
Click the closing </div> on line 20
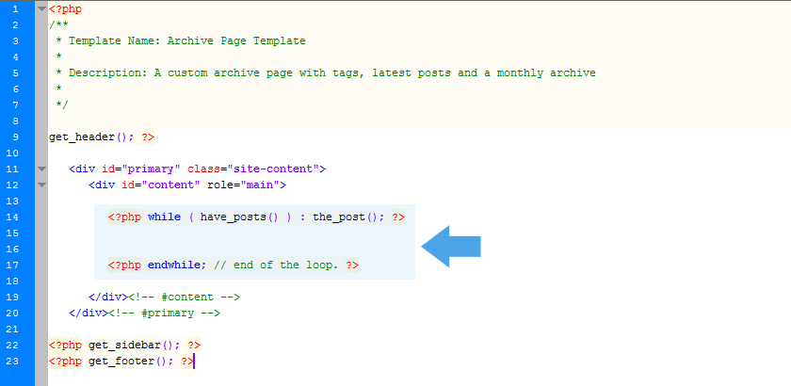[x=89, y=314]
